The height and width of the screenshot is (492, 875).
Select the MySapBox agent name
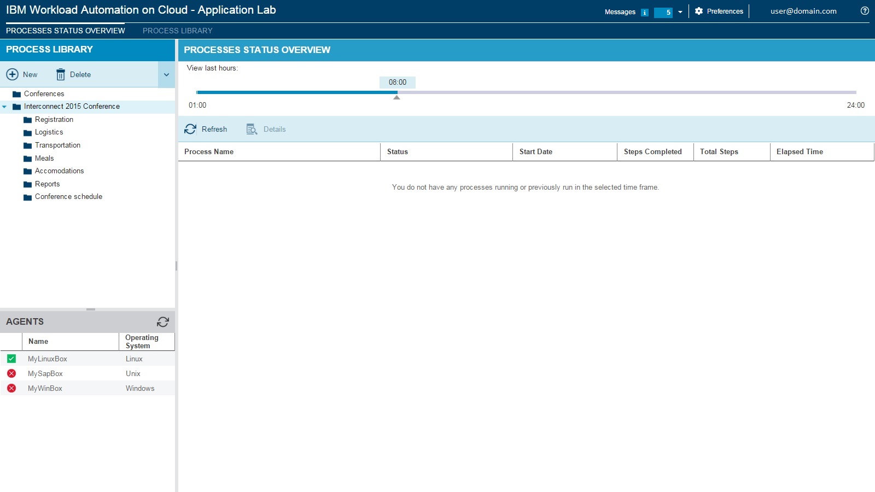coord(45,373)
